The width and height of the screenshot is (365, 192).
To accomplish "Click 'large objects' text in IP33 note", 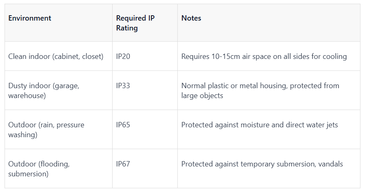I will 202,96.
